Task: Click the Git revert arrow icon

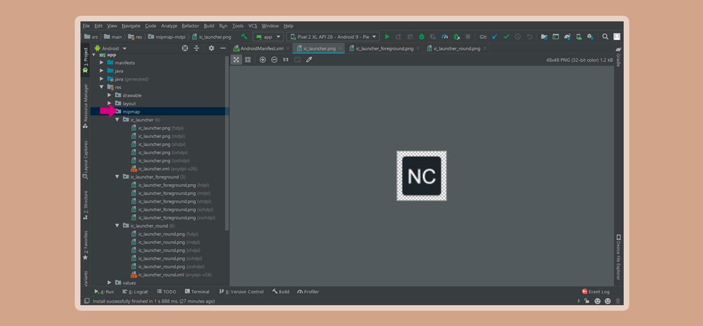Action: 529,37
